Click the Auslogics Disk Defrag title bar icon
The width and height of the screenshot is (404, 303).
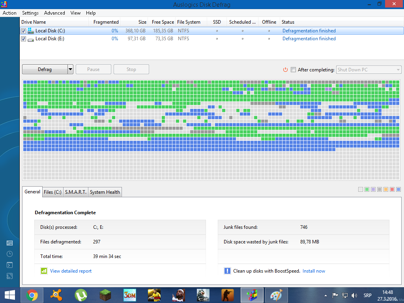(4, 4)
